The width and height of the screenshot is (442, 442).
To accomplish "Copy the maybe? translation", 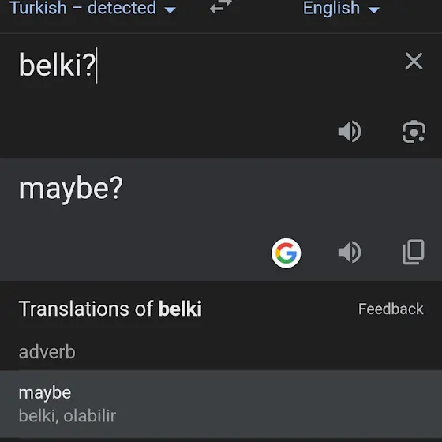I will point(414,252).
